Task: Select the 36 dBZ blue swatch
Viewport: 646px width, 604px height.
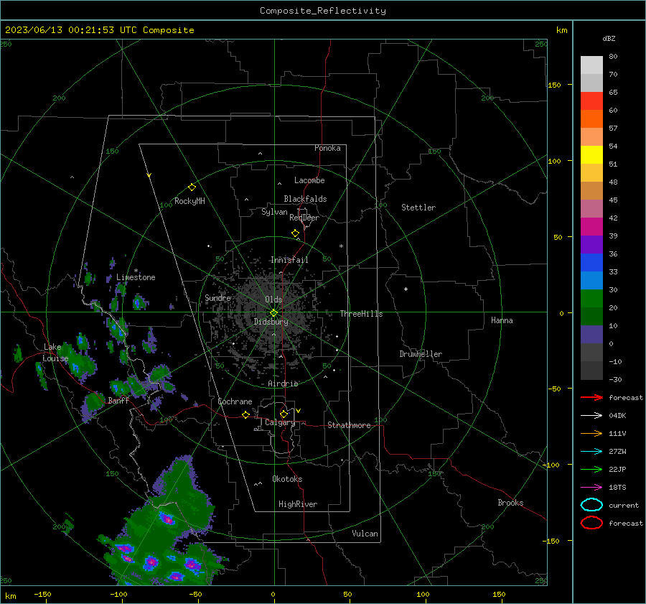Action: click(591, 262)
